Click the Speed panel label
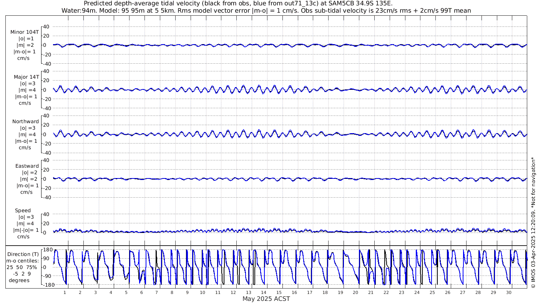The image size is (538, 307). point(23,211)
